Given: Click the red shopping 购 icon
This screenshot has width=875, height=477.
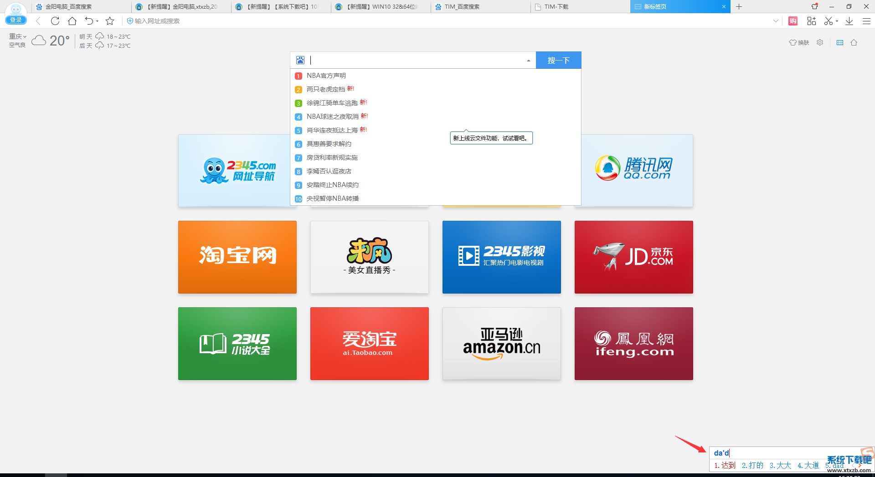Looking at the screenshot, I should pyautogui.click(x=793, y=21).
